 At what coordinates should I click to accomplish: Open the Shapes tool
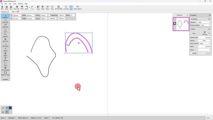pyautogui.click(x=5, y=54)
